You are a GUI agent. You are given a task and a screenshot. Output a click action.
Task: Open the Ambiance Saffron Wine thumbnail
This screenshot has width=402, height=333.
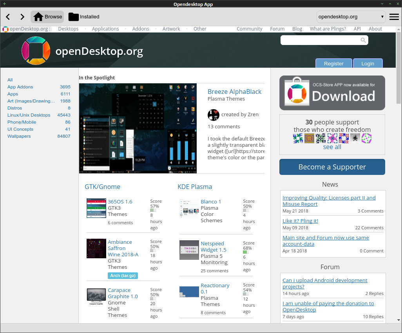[x=96, y=248]
